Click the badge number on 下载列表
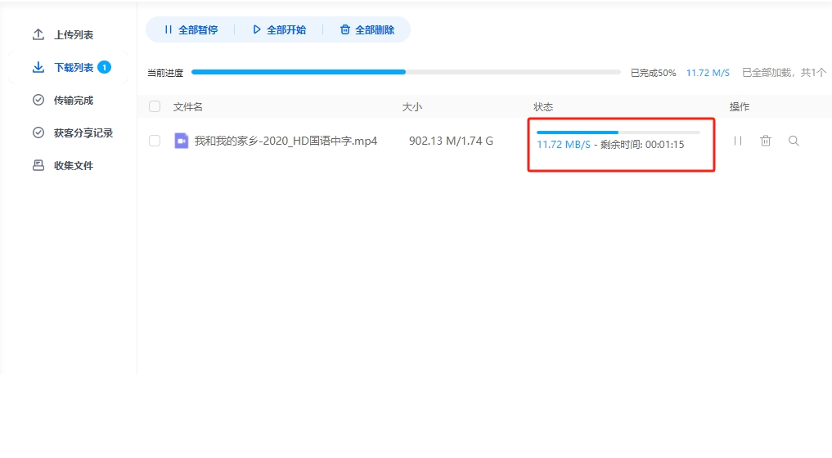Viewport: 832px width, 458px height. [105, 67]
